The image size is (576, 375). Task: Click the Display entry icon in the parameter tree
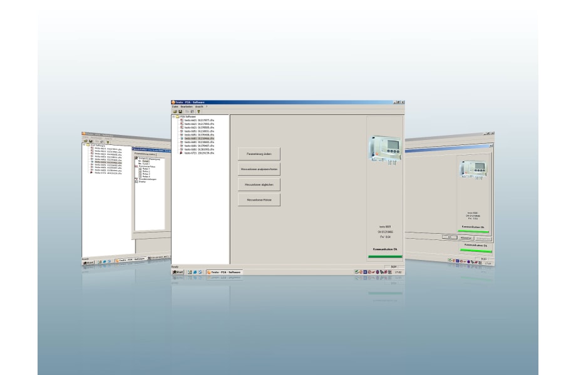click(x=136, y=181)
